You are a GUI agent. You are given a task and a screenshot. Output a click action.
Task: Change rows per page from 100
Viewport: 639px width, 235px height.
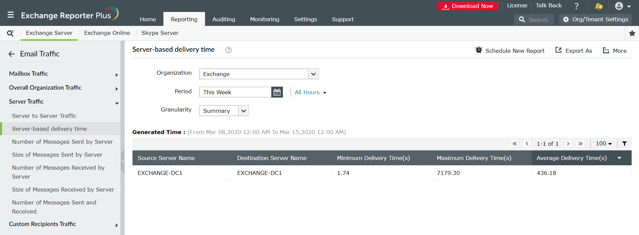coord(604,144)
